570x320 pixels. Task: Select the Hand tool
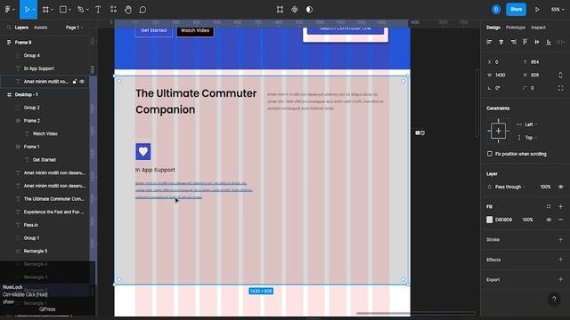(x=128, y=10)
